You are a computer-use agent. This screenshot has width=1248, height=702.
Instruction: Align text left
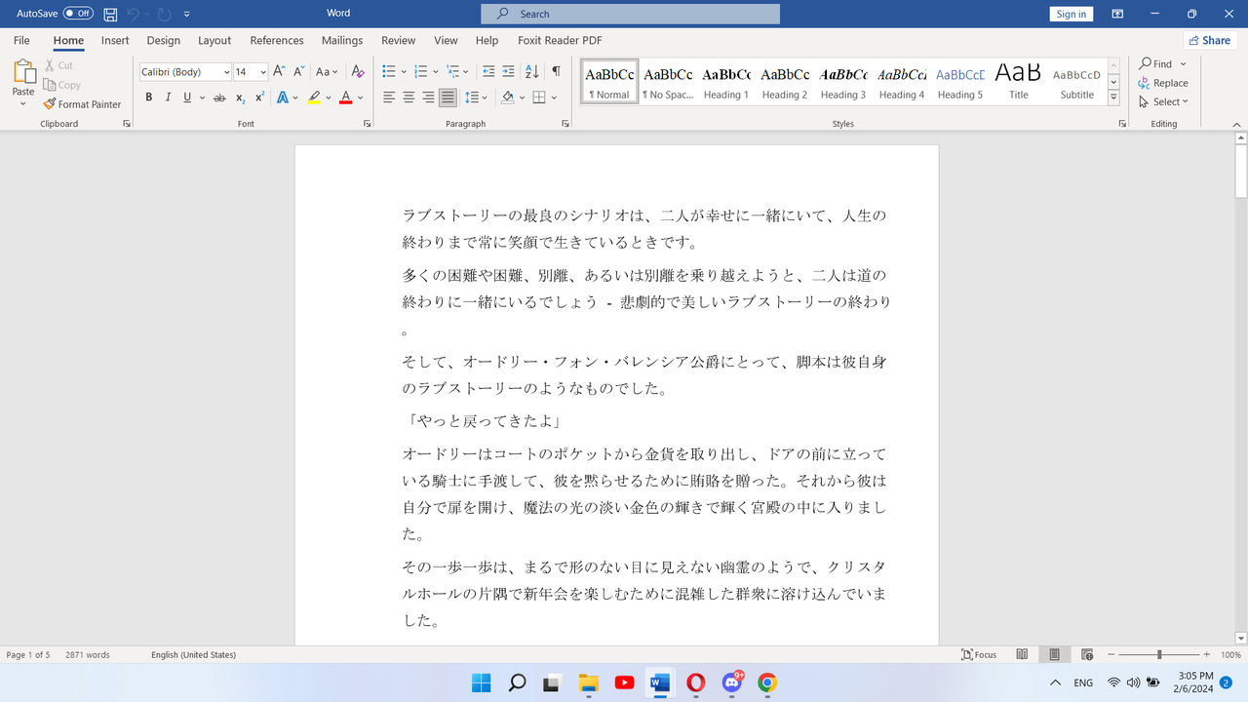click(x=389, y=97)
